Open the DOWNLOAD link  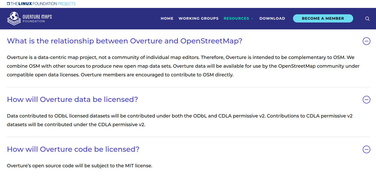click(272, 18)
